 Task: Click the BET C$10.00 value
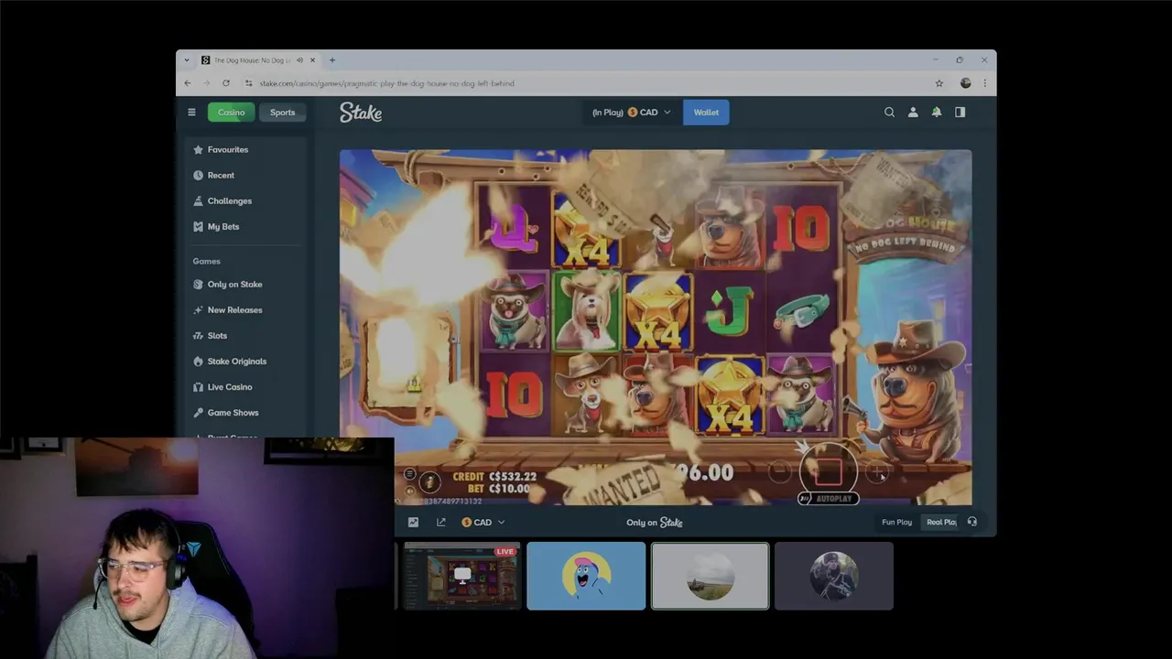click(x=508, y=489)
